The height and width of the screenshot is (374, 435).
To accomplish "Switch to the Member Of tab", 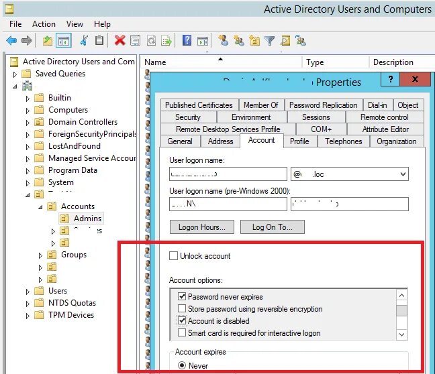I will (261, 105).
